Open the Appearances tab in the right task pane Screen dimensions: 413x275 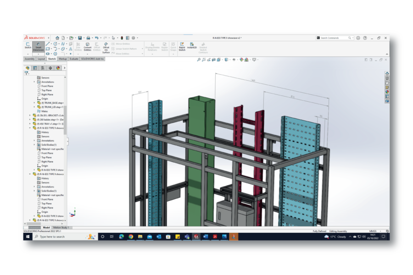pyautogui.click(x=387, y=92)
